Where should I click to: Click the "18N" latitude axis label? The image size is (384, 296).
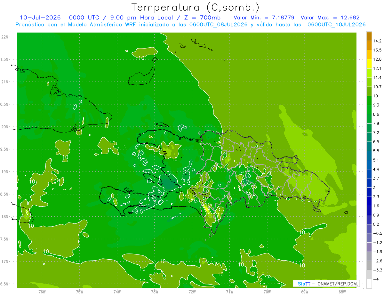tap(5, 216)
